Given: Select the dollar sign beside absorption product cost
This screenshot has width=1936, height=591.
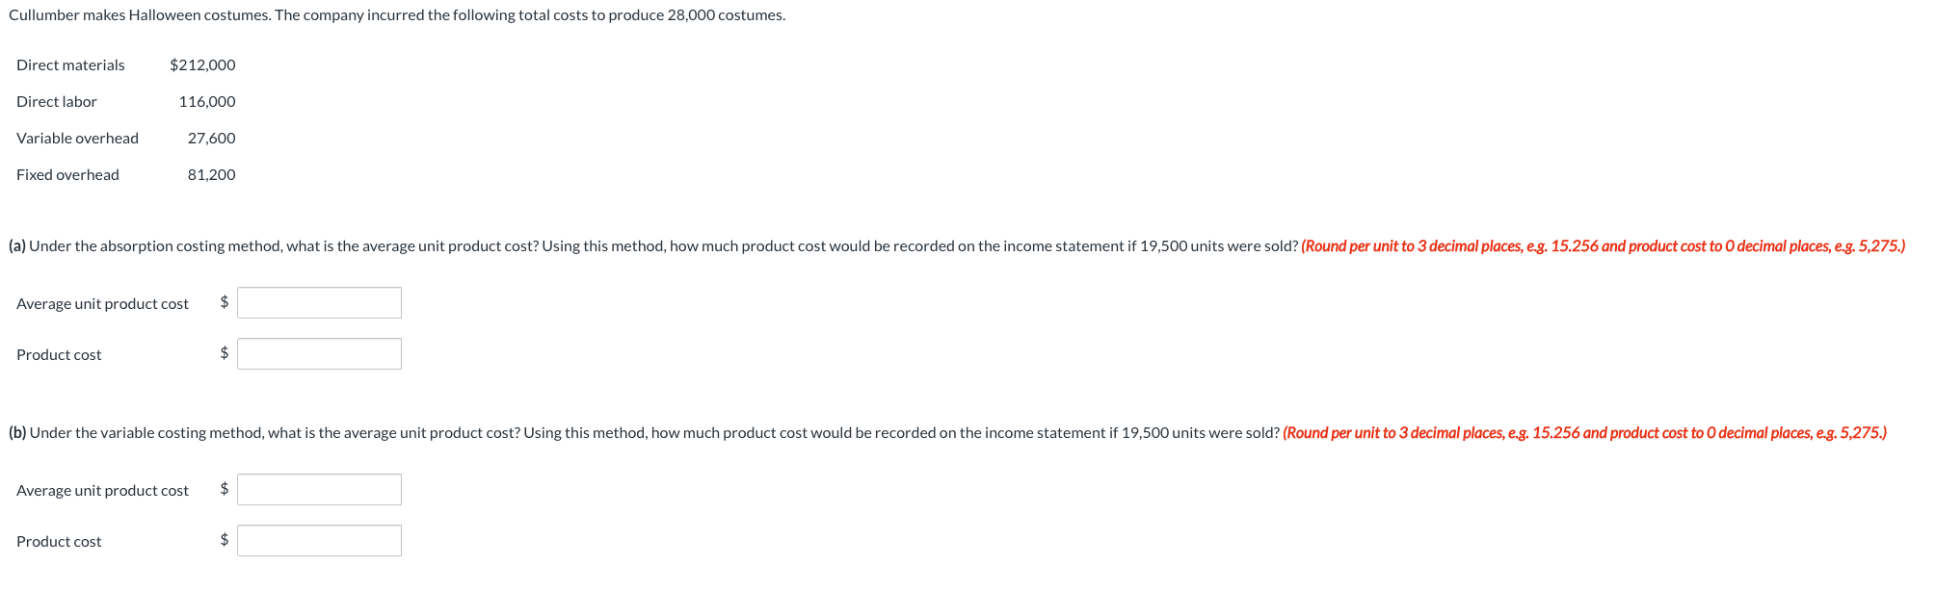Looking at the screenshot, I should (x=223, y=352).
